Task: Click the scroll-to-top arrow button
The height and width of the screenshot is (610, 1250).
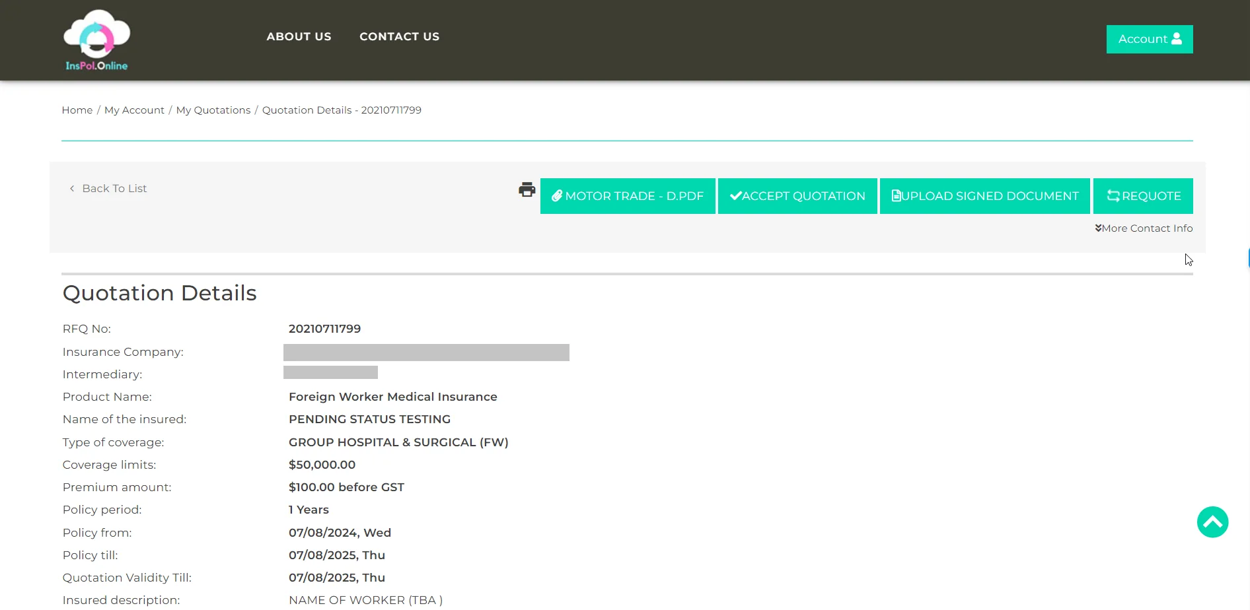Action: (x=1212, y=522)
